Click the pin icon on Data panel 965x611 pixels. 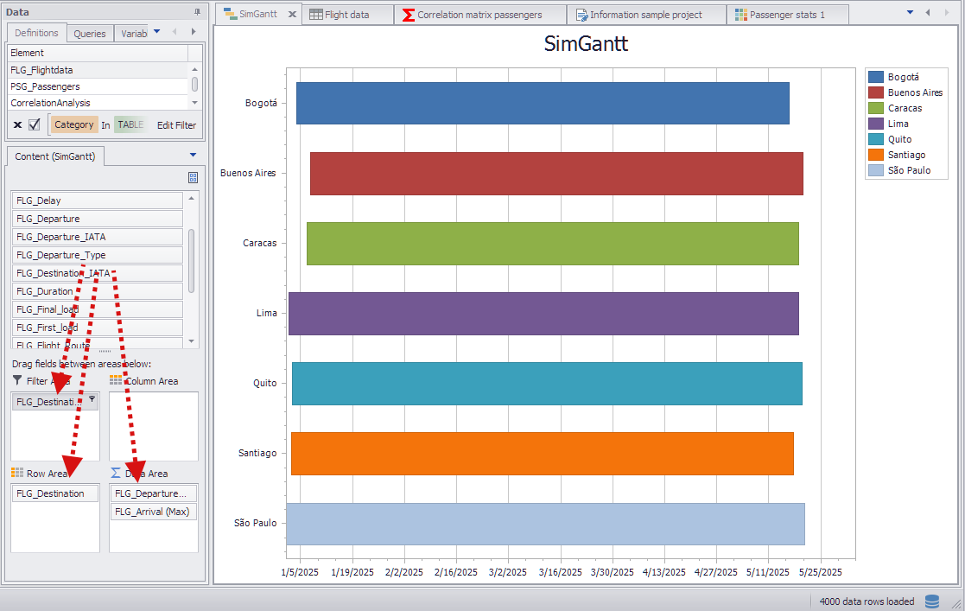(197, 12)
